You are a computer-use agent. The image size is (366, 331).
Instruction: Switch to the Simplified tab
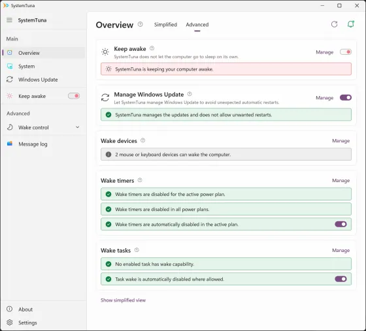pos(165,24)
